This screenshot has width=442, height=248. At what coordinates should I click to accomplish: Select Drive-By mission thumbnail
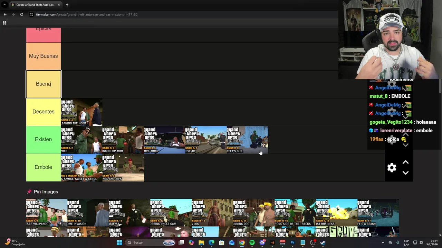click(x=206, y=140)
